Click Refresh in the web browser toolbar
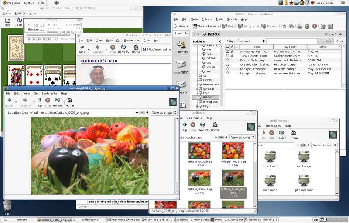Screen dimensions: 349x223 coord(123,49)
